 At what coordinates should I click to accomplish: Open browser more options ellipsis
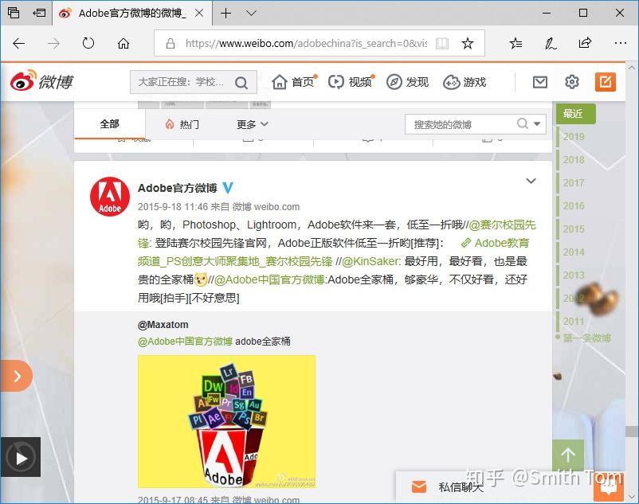coord(620,43)
